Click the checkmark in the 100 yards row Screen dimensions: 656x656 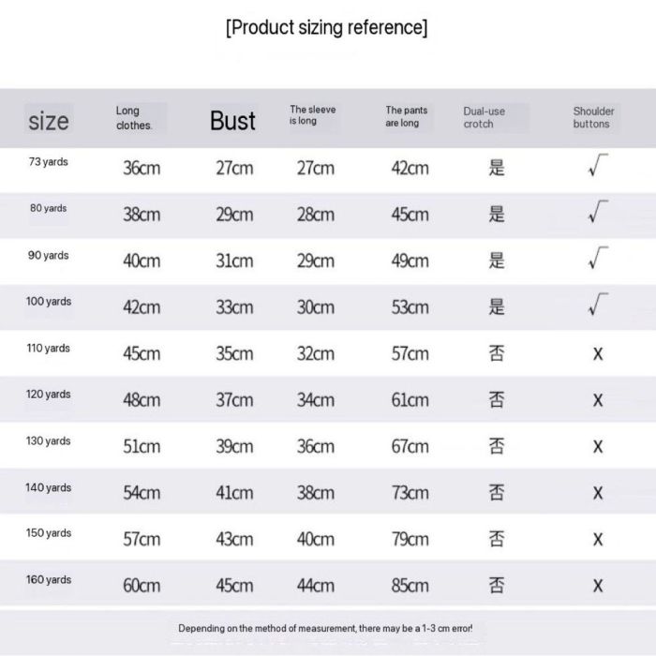tap(599, 306)
